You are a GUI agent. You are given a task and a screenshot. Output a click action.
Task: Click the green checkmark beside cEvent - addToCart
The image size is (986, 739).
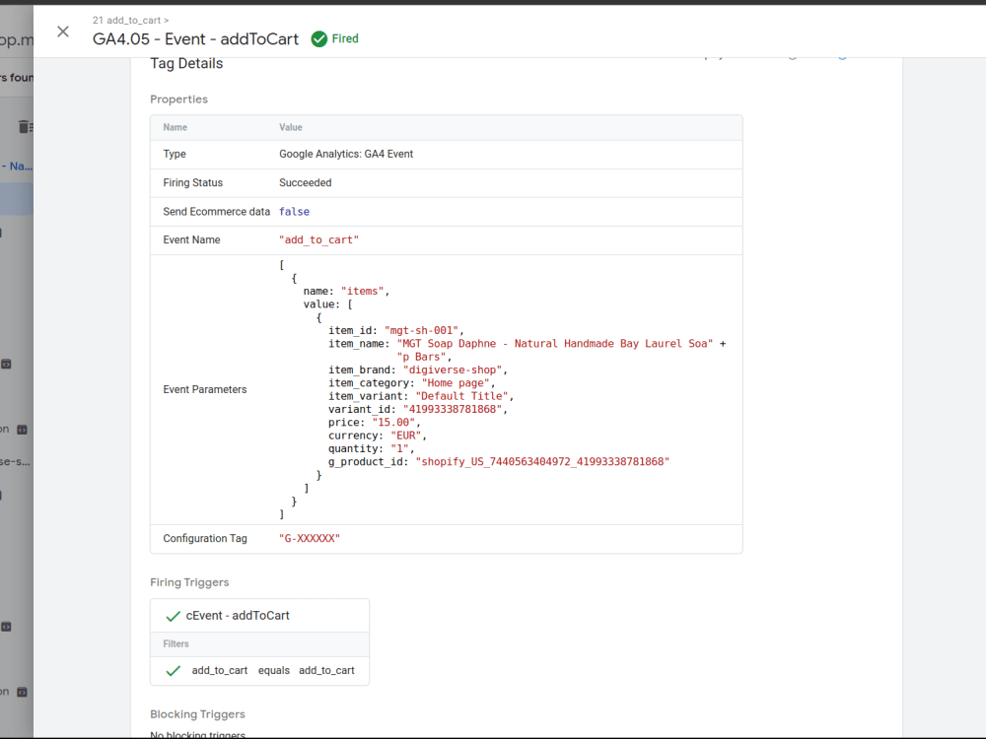[173, 617]
